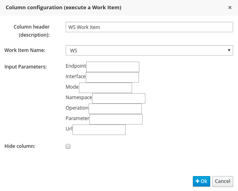Select the Mode input field
The image size is (238, 191).
[x=106, y=88]
